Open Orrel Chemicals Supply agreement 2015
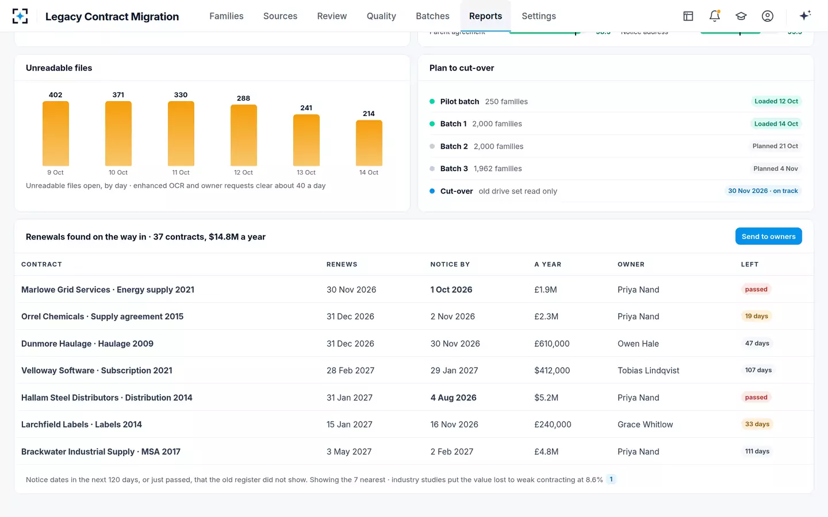This screenshot has width=828, height=517. point(414,317)
